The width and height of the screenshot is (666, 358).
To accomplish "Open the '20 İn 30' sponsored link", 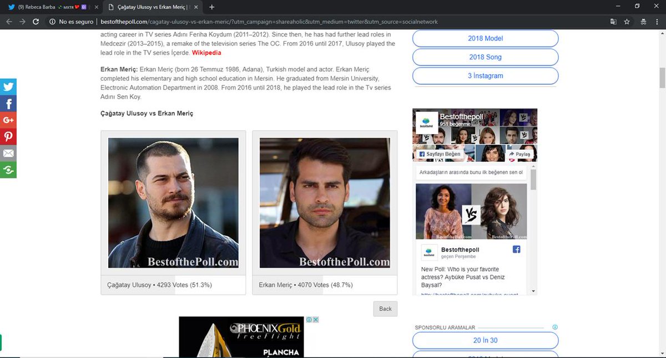I will click(486, 340).
